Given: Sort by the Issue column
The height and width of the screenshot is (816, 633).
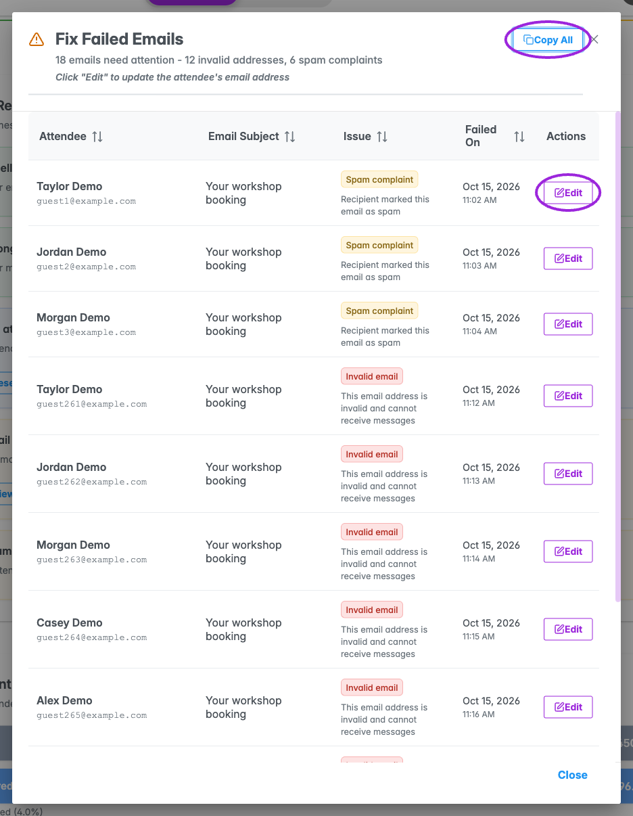Looking at the screenshot, I should pos(382,137).
